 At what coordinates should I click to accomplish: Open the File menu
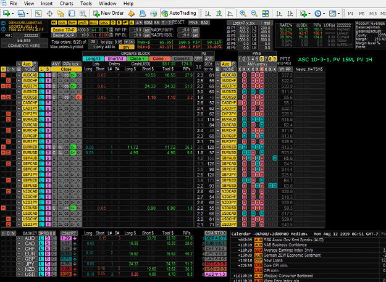coord(14,4)
